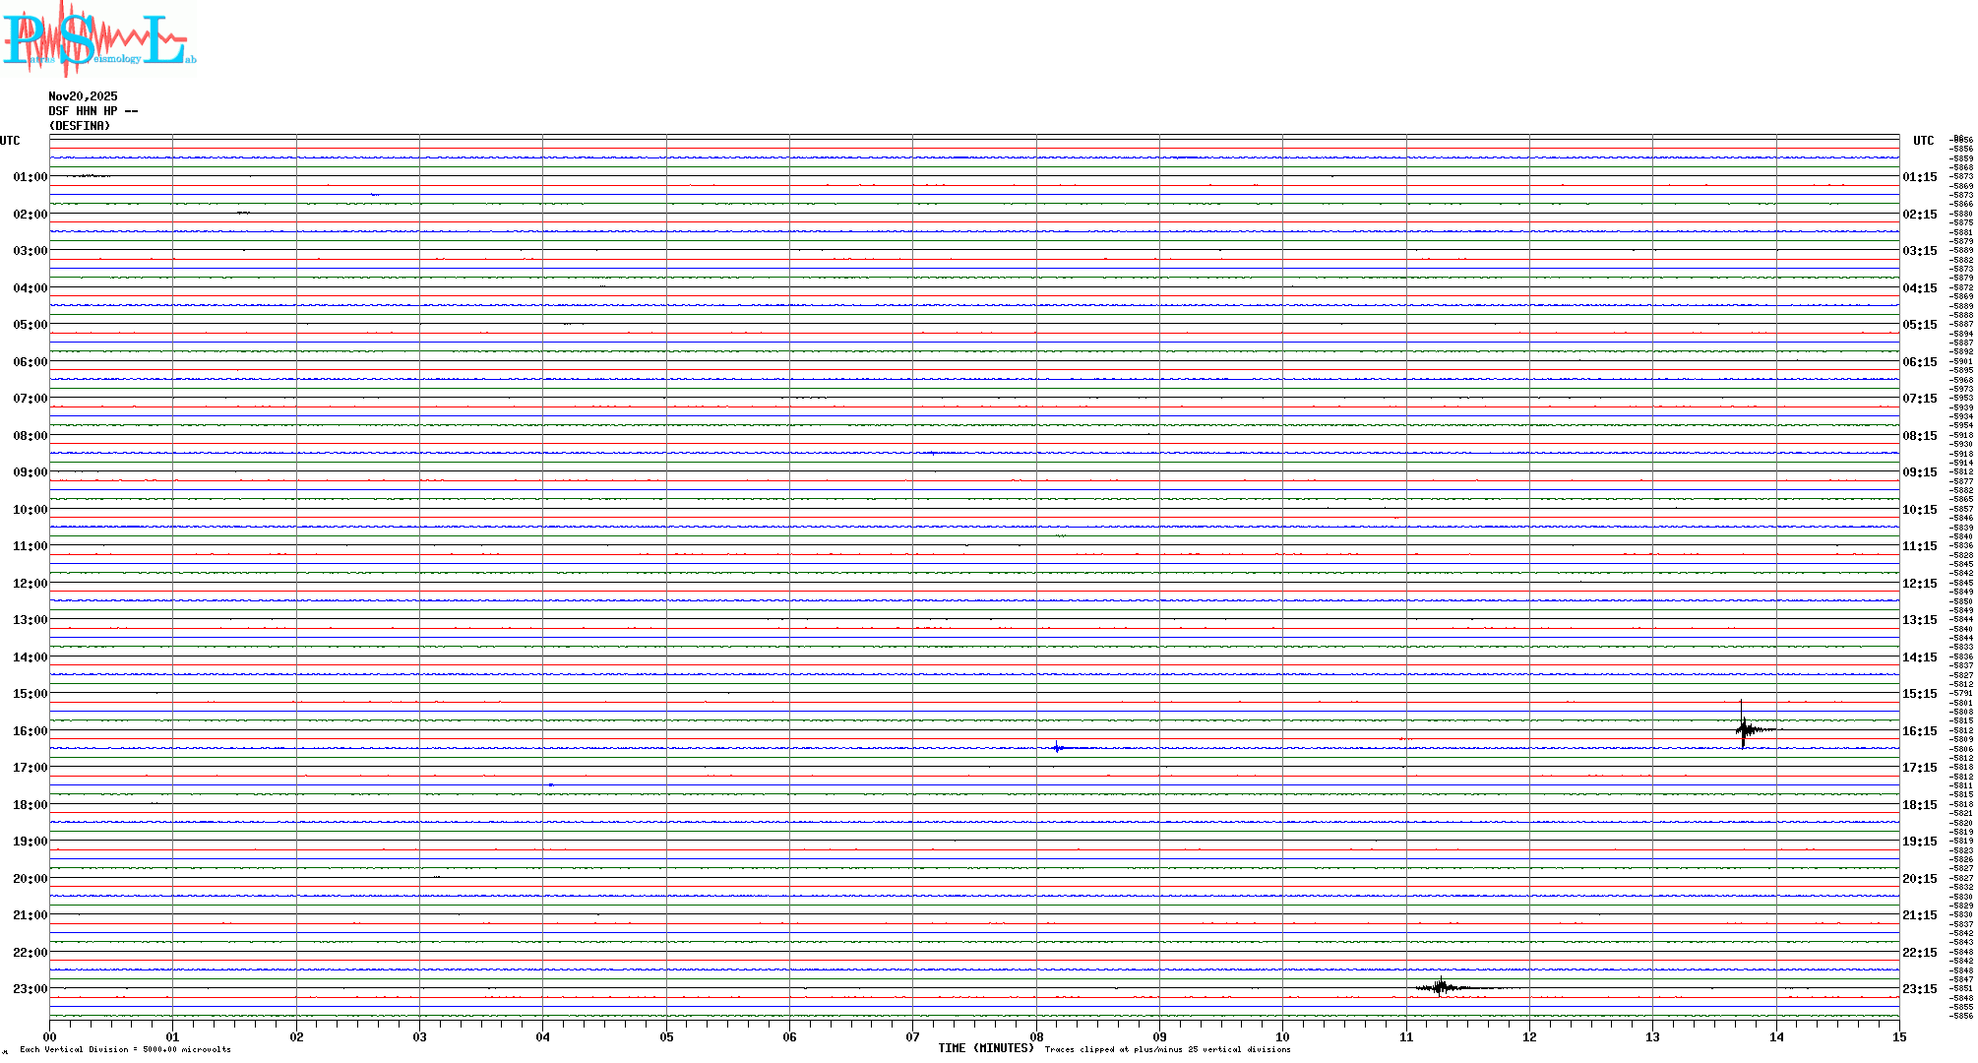Screen dimensions: 1978x1063
Task: Select the 23:15 time label on the right
Action: (1919, 989)
